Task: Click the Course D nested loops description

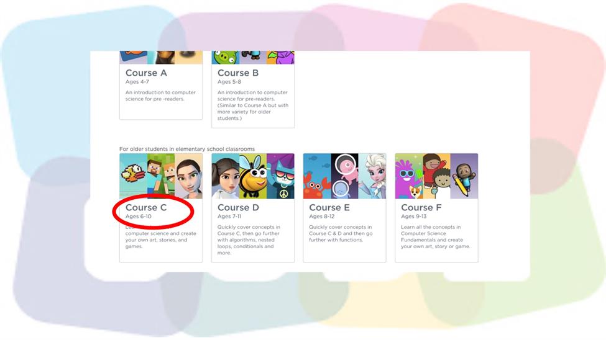Action: coord(249,240)
